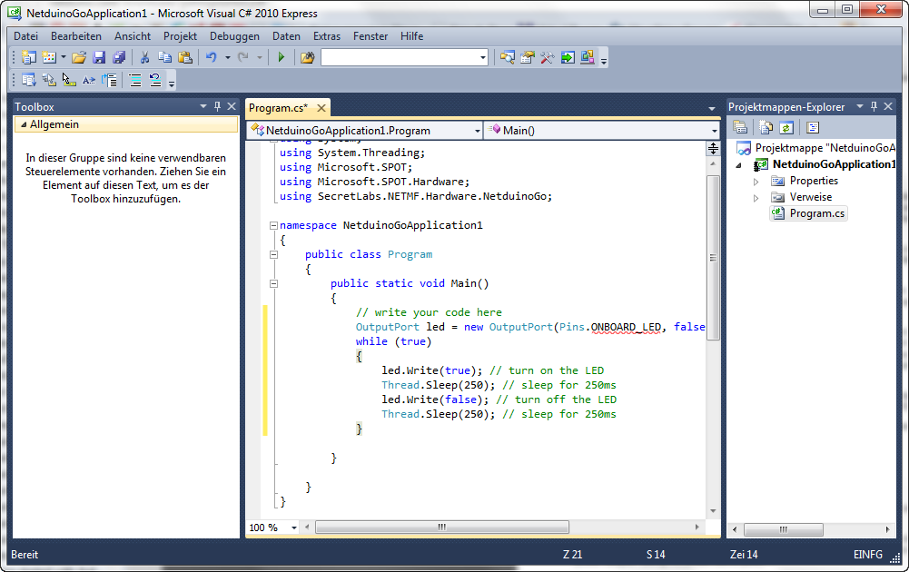Close the Program.cs tab

(x=321, y=108)
